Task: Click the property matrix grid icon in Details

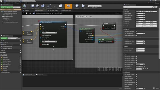Action: point(155,7)
